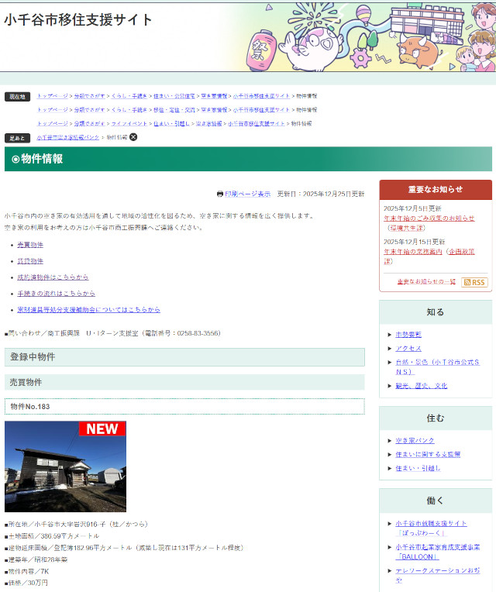Image resolution: width=496 pixels, height=592 pixels.
Task: Open the NEW-badged property No.183 photo
Action: 65,466
